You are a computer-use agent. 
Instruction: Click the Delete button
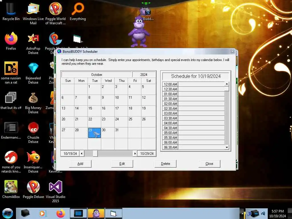[x=166, y=164]
